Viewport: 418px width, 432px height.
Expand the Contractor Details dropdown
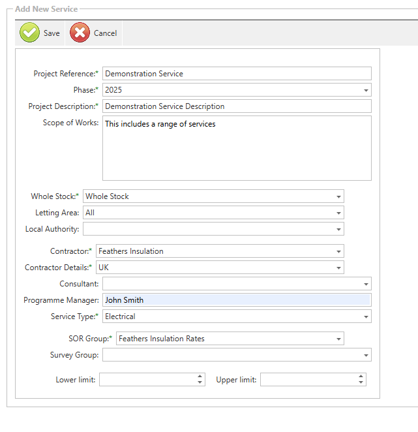[x=338, y=268]
